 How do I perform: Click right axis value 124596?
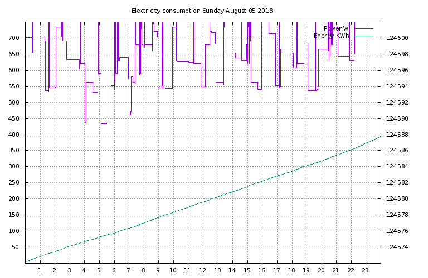coord(397,70)
